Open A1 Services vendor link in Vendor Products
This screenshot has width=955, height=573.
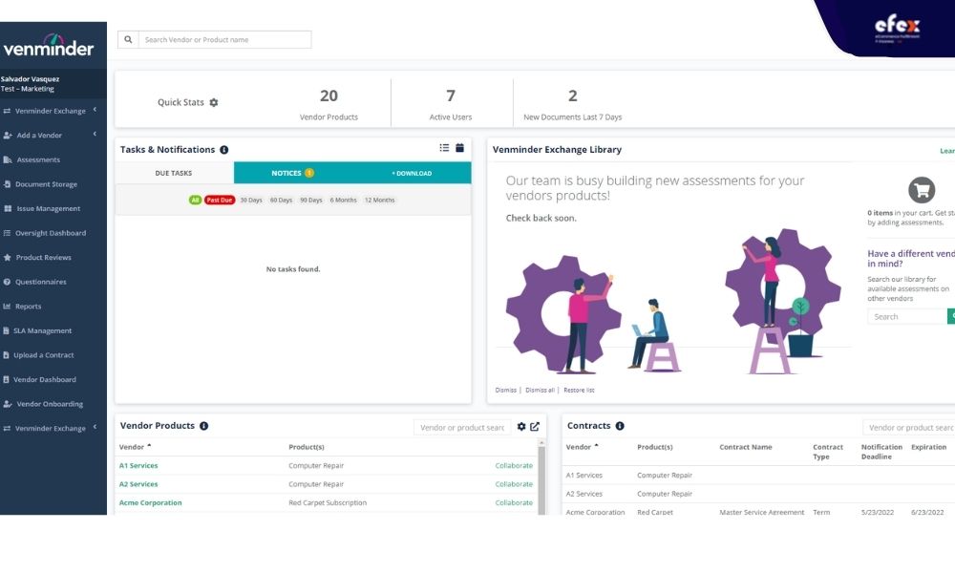coord(138,466)
